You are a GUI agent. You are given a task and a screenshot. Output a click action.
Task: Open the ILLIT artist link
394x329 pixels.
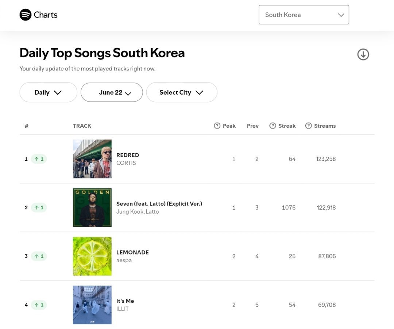click(122, 309)
